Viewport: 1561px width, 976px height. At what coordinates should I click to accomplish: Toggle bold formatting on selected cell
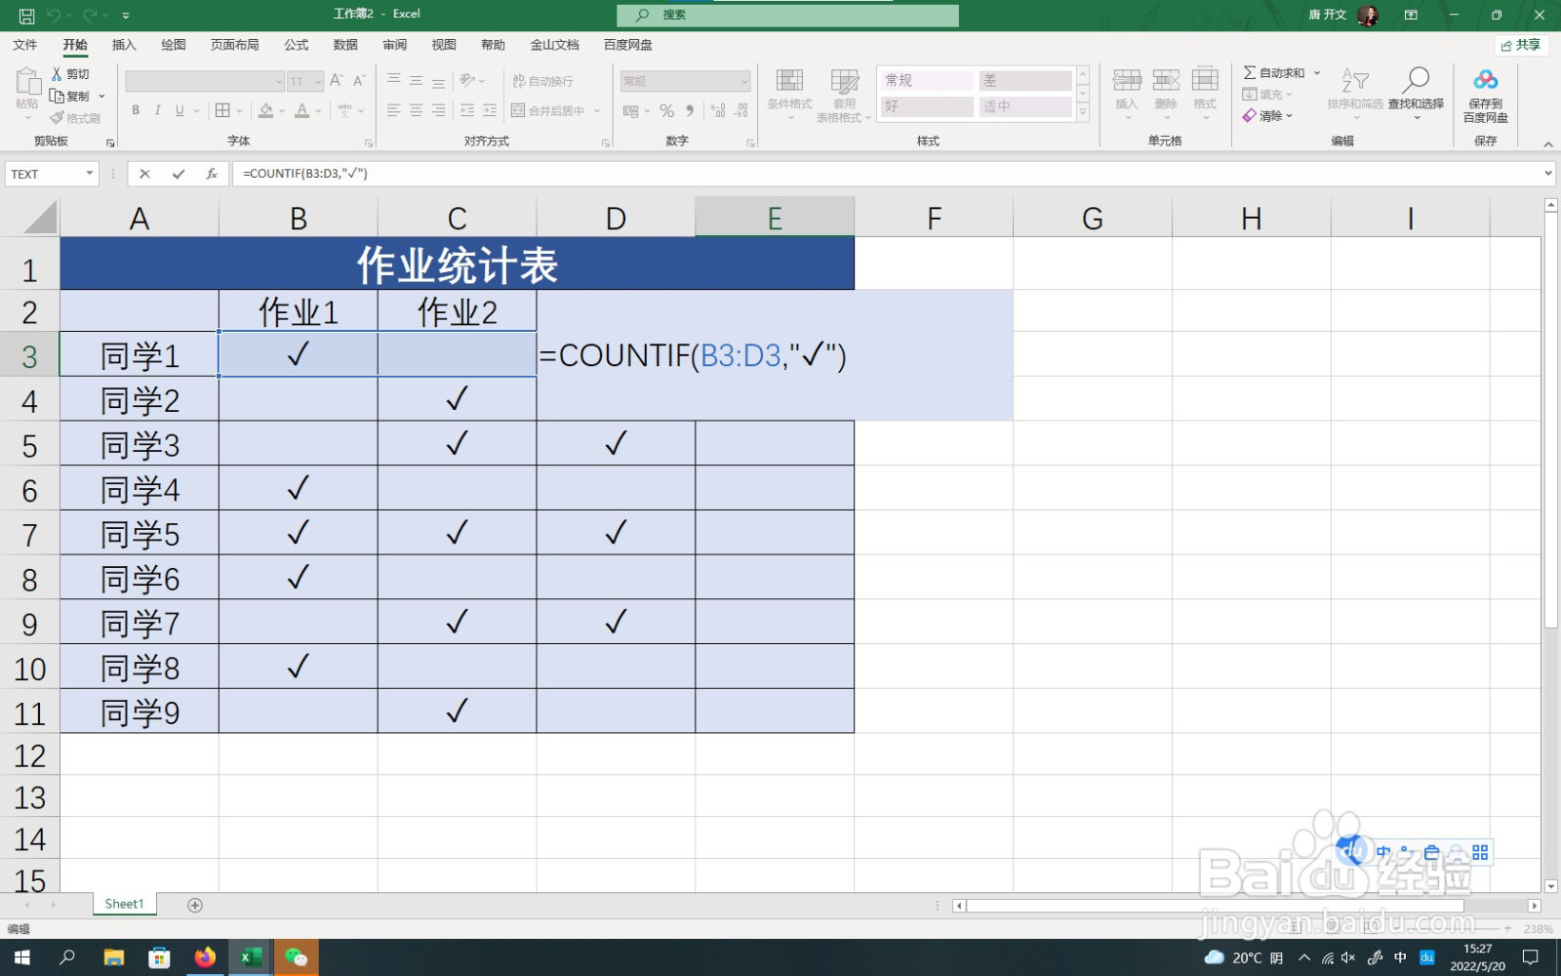(x=135, y=110)
